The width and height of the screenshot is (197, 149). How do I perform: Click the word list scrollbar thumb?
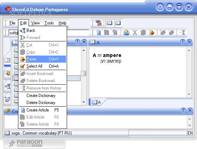click(x=84, y=73)
